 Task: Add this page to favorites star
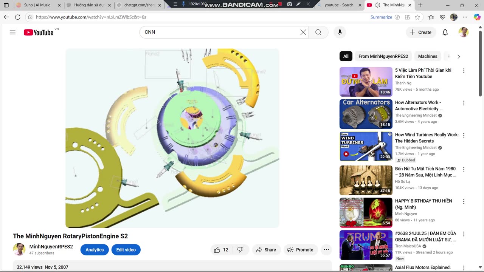(x=417, y=17)
